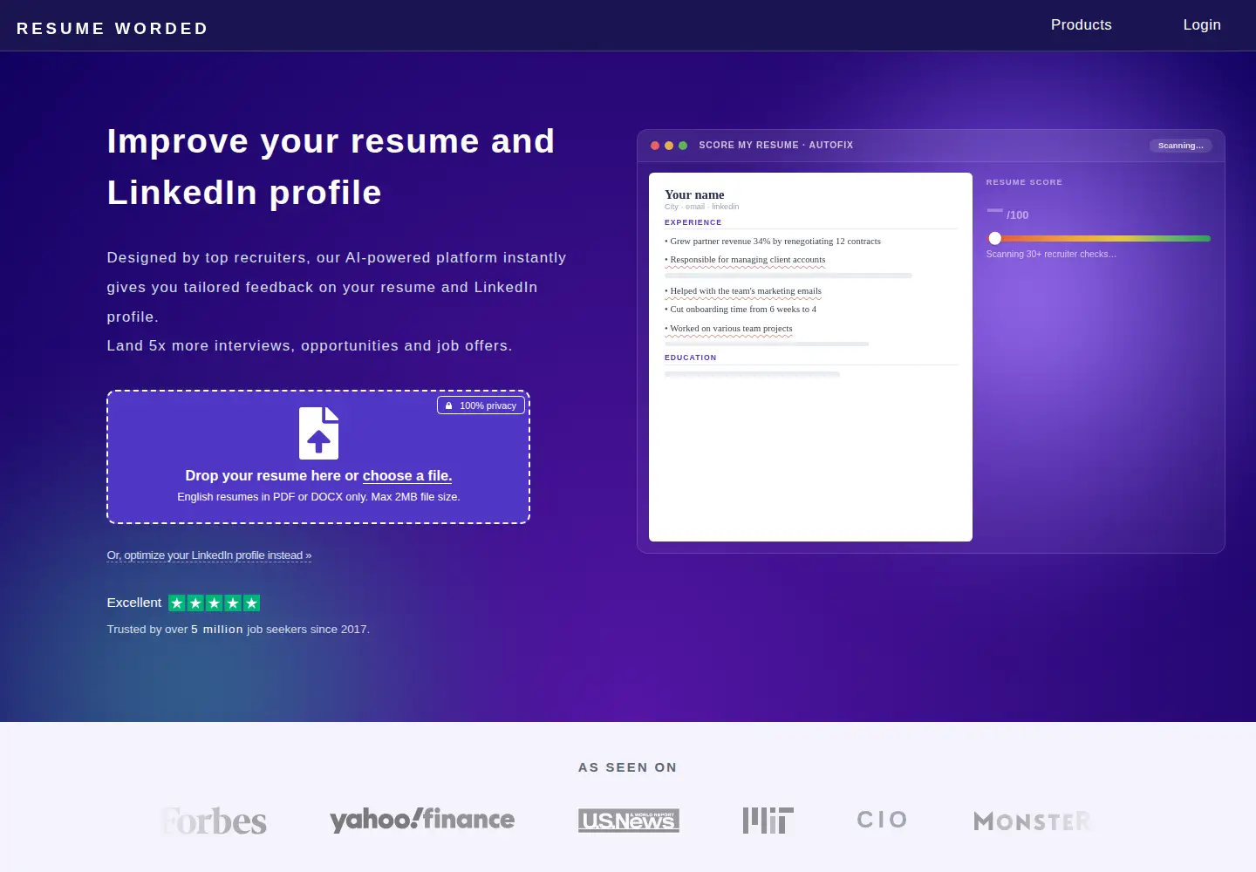
Task: Click the CIO logo
Action: [x=882, y=820]
